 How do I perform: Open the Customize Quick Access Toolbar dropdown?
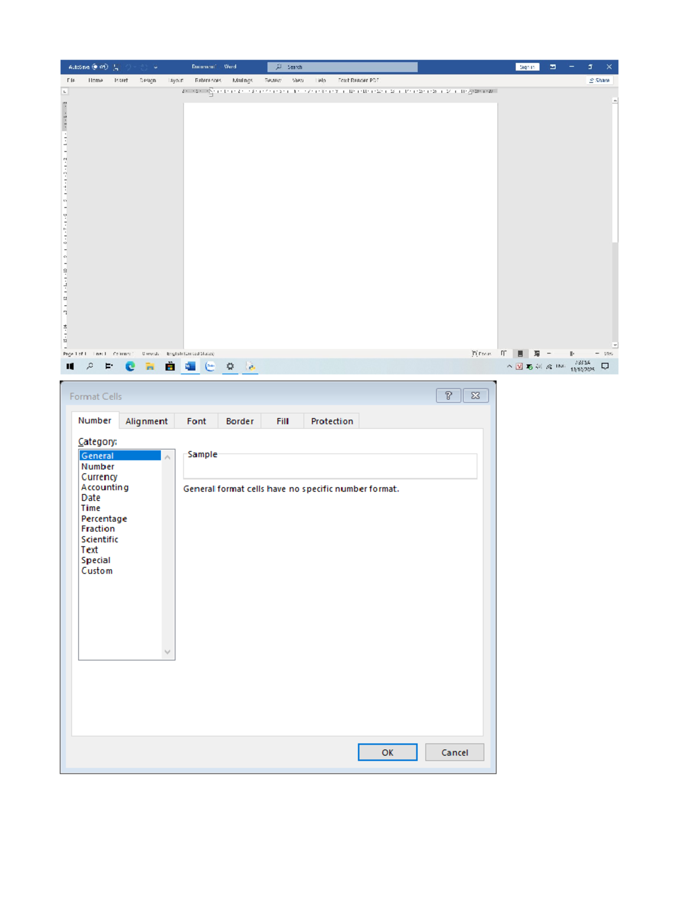[156, 67]
